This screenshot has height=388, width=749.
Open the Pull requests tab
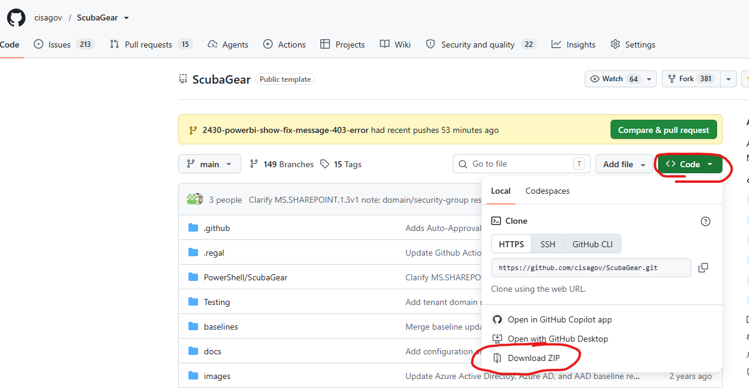151,45
